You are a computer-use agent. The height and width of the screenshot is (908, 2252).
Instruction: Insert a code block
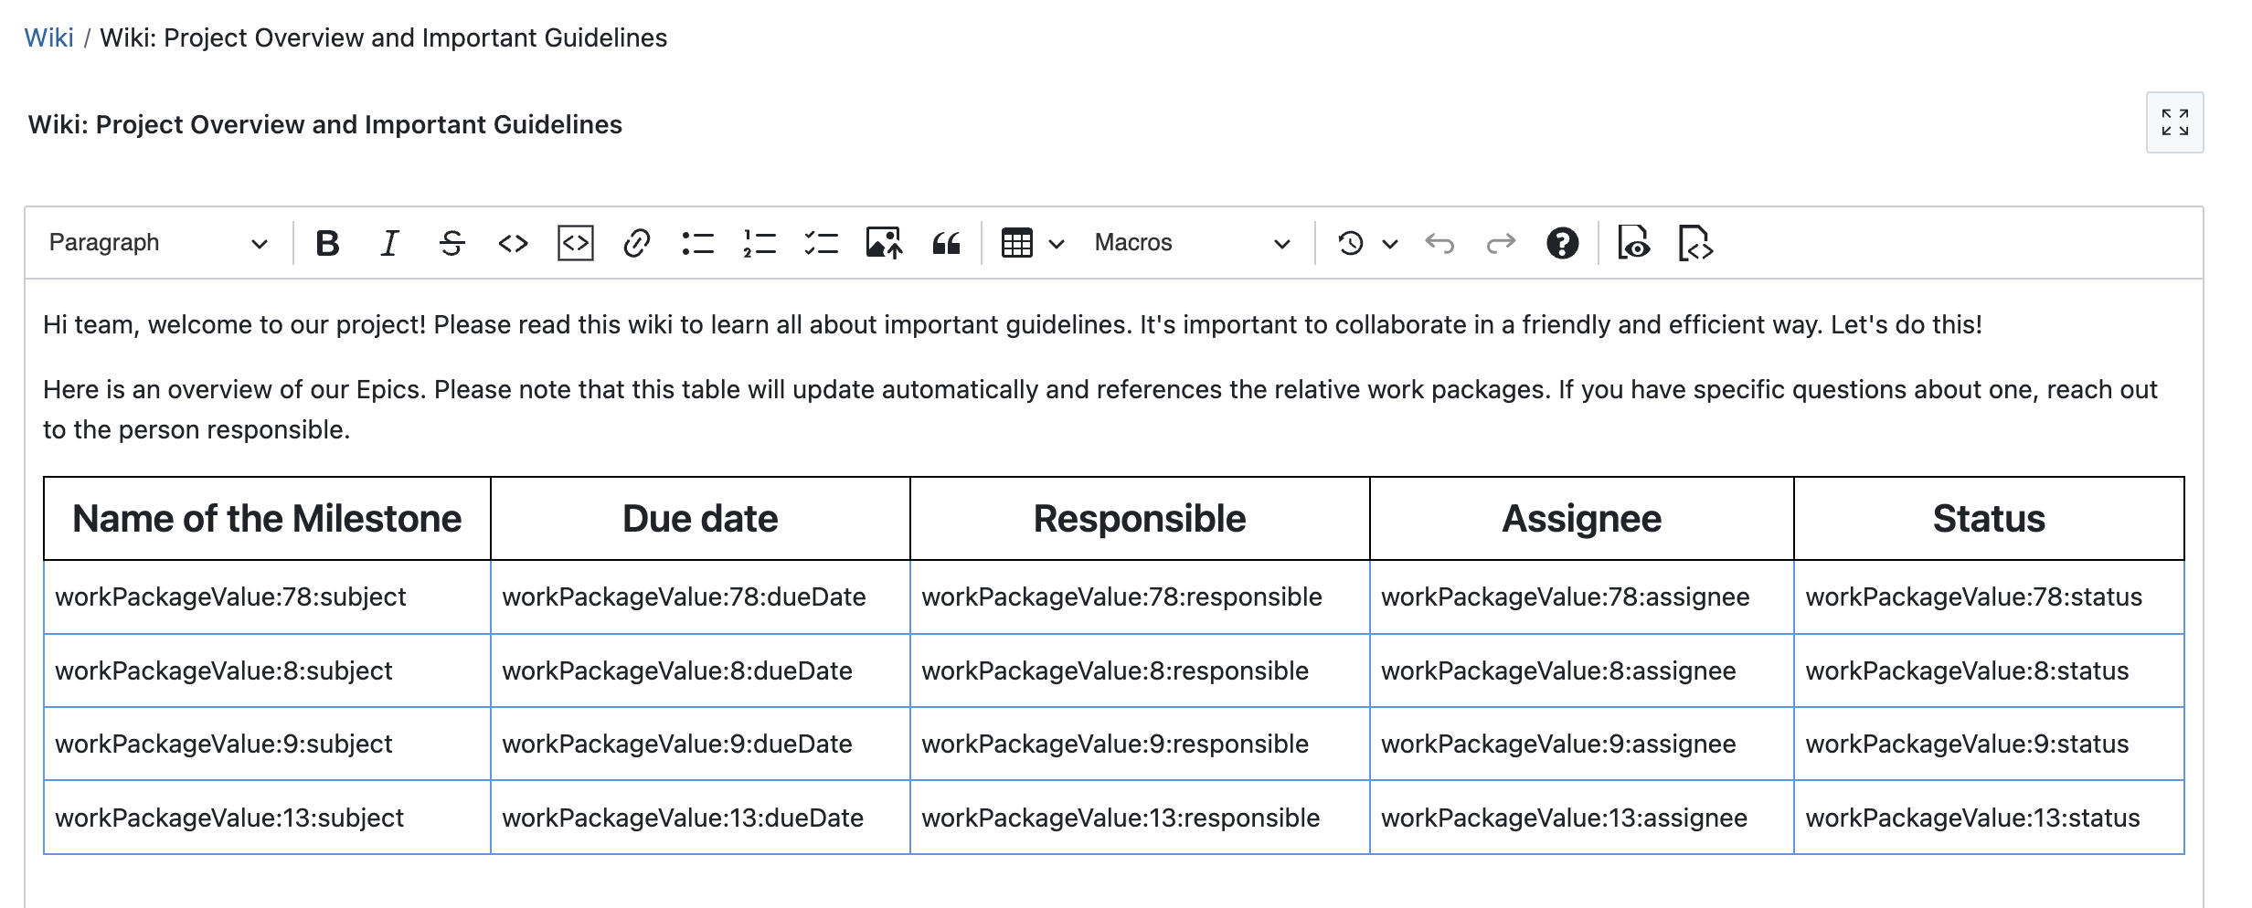click(x=575, y=242)
